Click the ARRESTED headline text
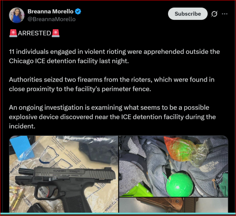Viewport: 236px width, 216px height. point(34,33)
